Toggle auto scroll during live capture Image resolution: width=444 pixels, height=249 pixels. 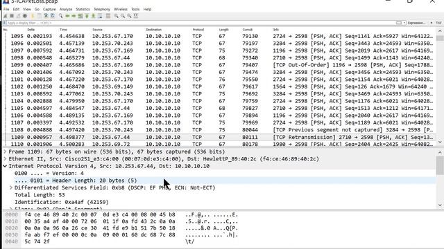pyautogui.click(x=100, y=16)
